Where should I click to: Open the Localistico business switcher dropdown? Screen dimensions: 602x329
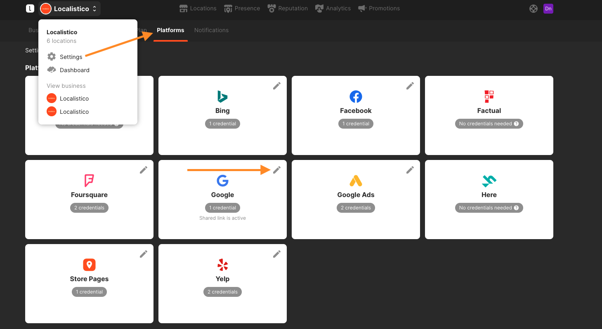(69, 9)
